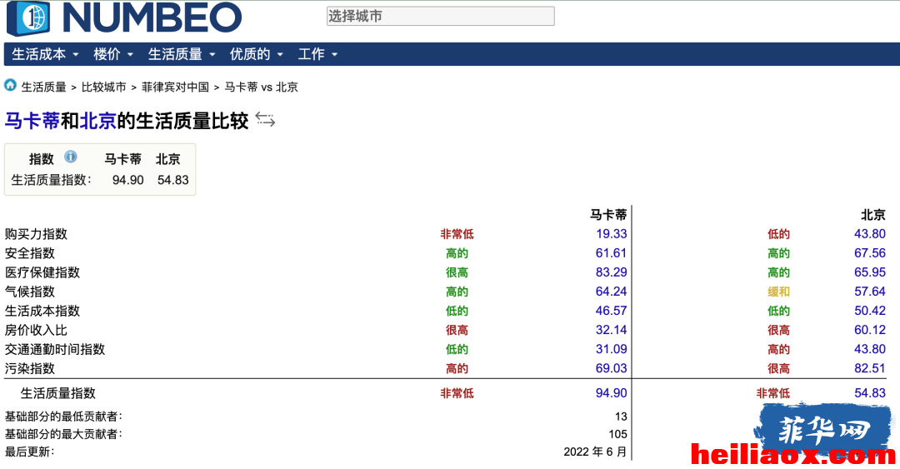The height and width of the screenshot is (469, 900).
Task: Click the 马卡蒂 vs 北京 breadcrumb
Action: tap(261, 87)
